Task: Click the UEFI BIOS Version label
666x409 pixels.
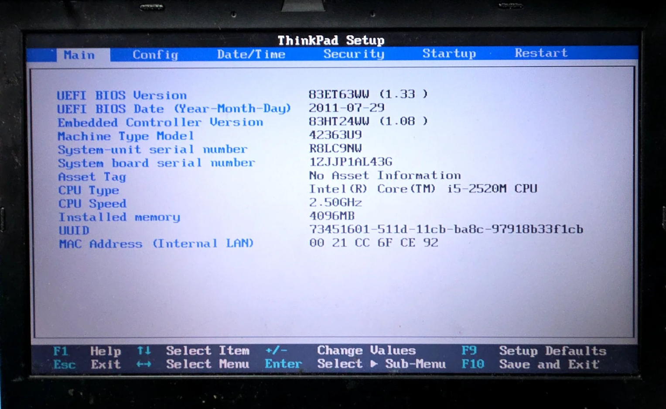Action: [x=122, y=95]
